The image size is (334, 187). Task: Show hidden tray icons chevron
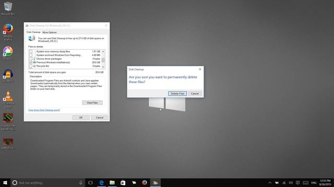(270, 182)
